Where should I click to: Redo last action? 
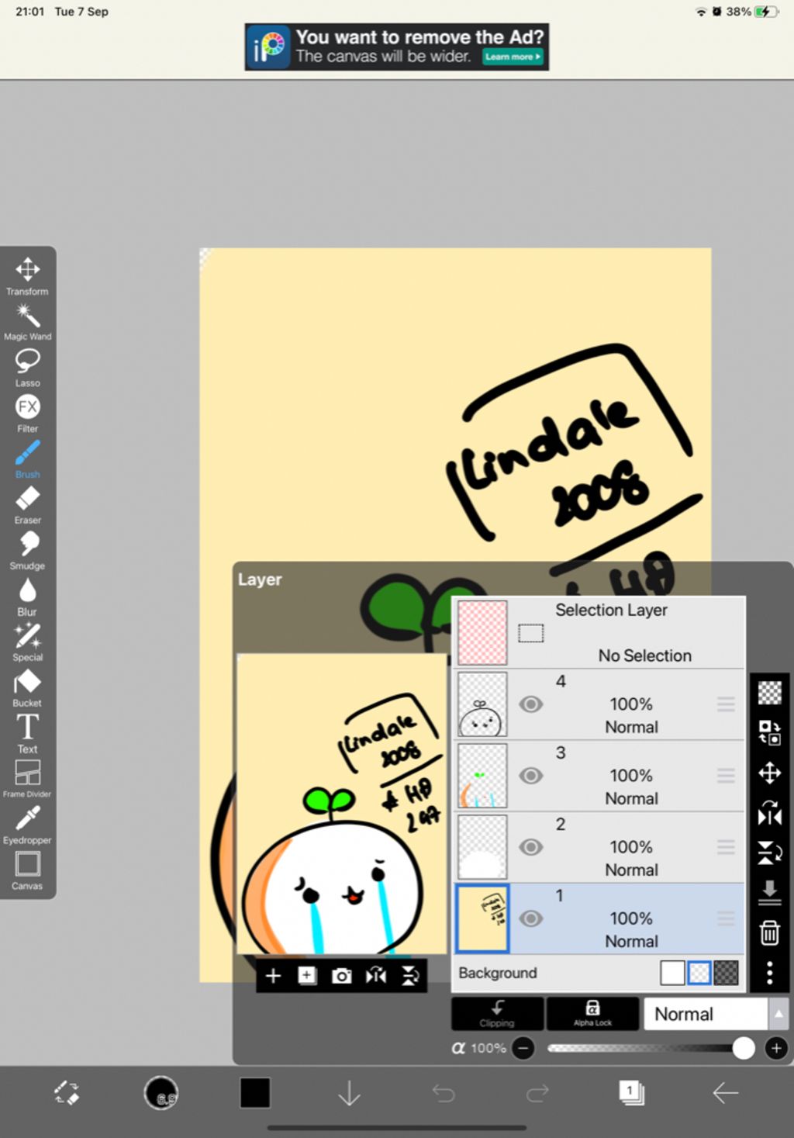(537, 1093)
